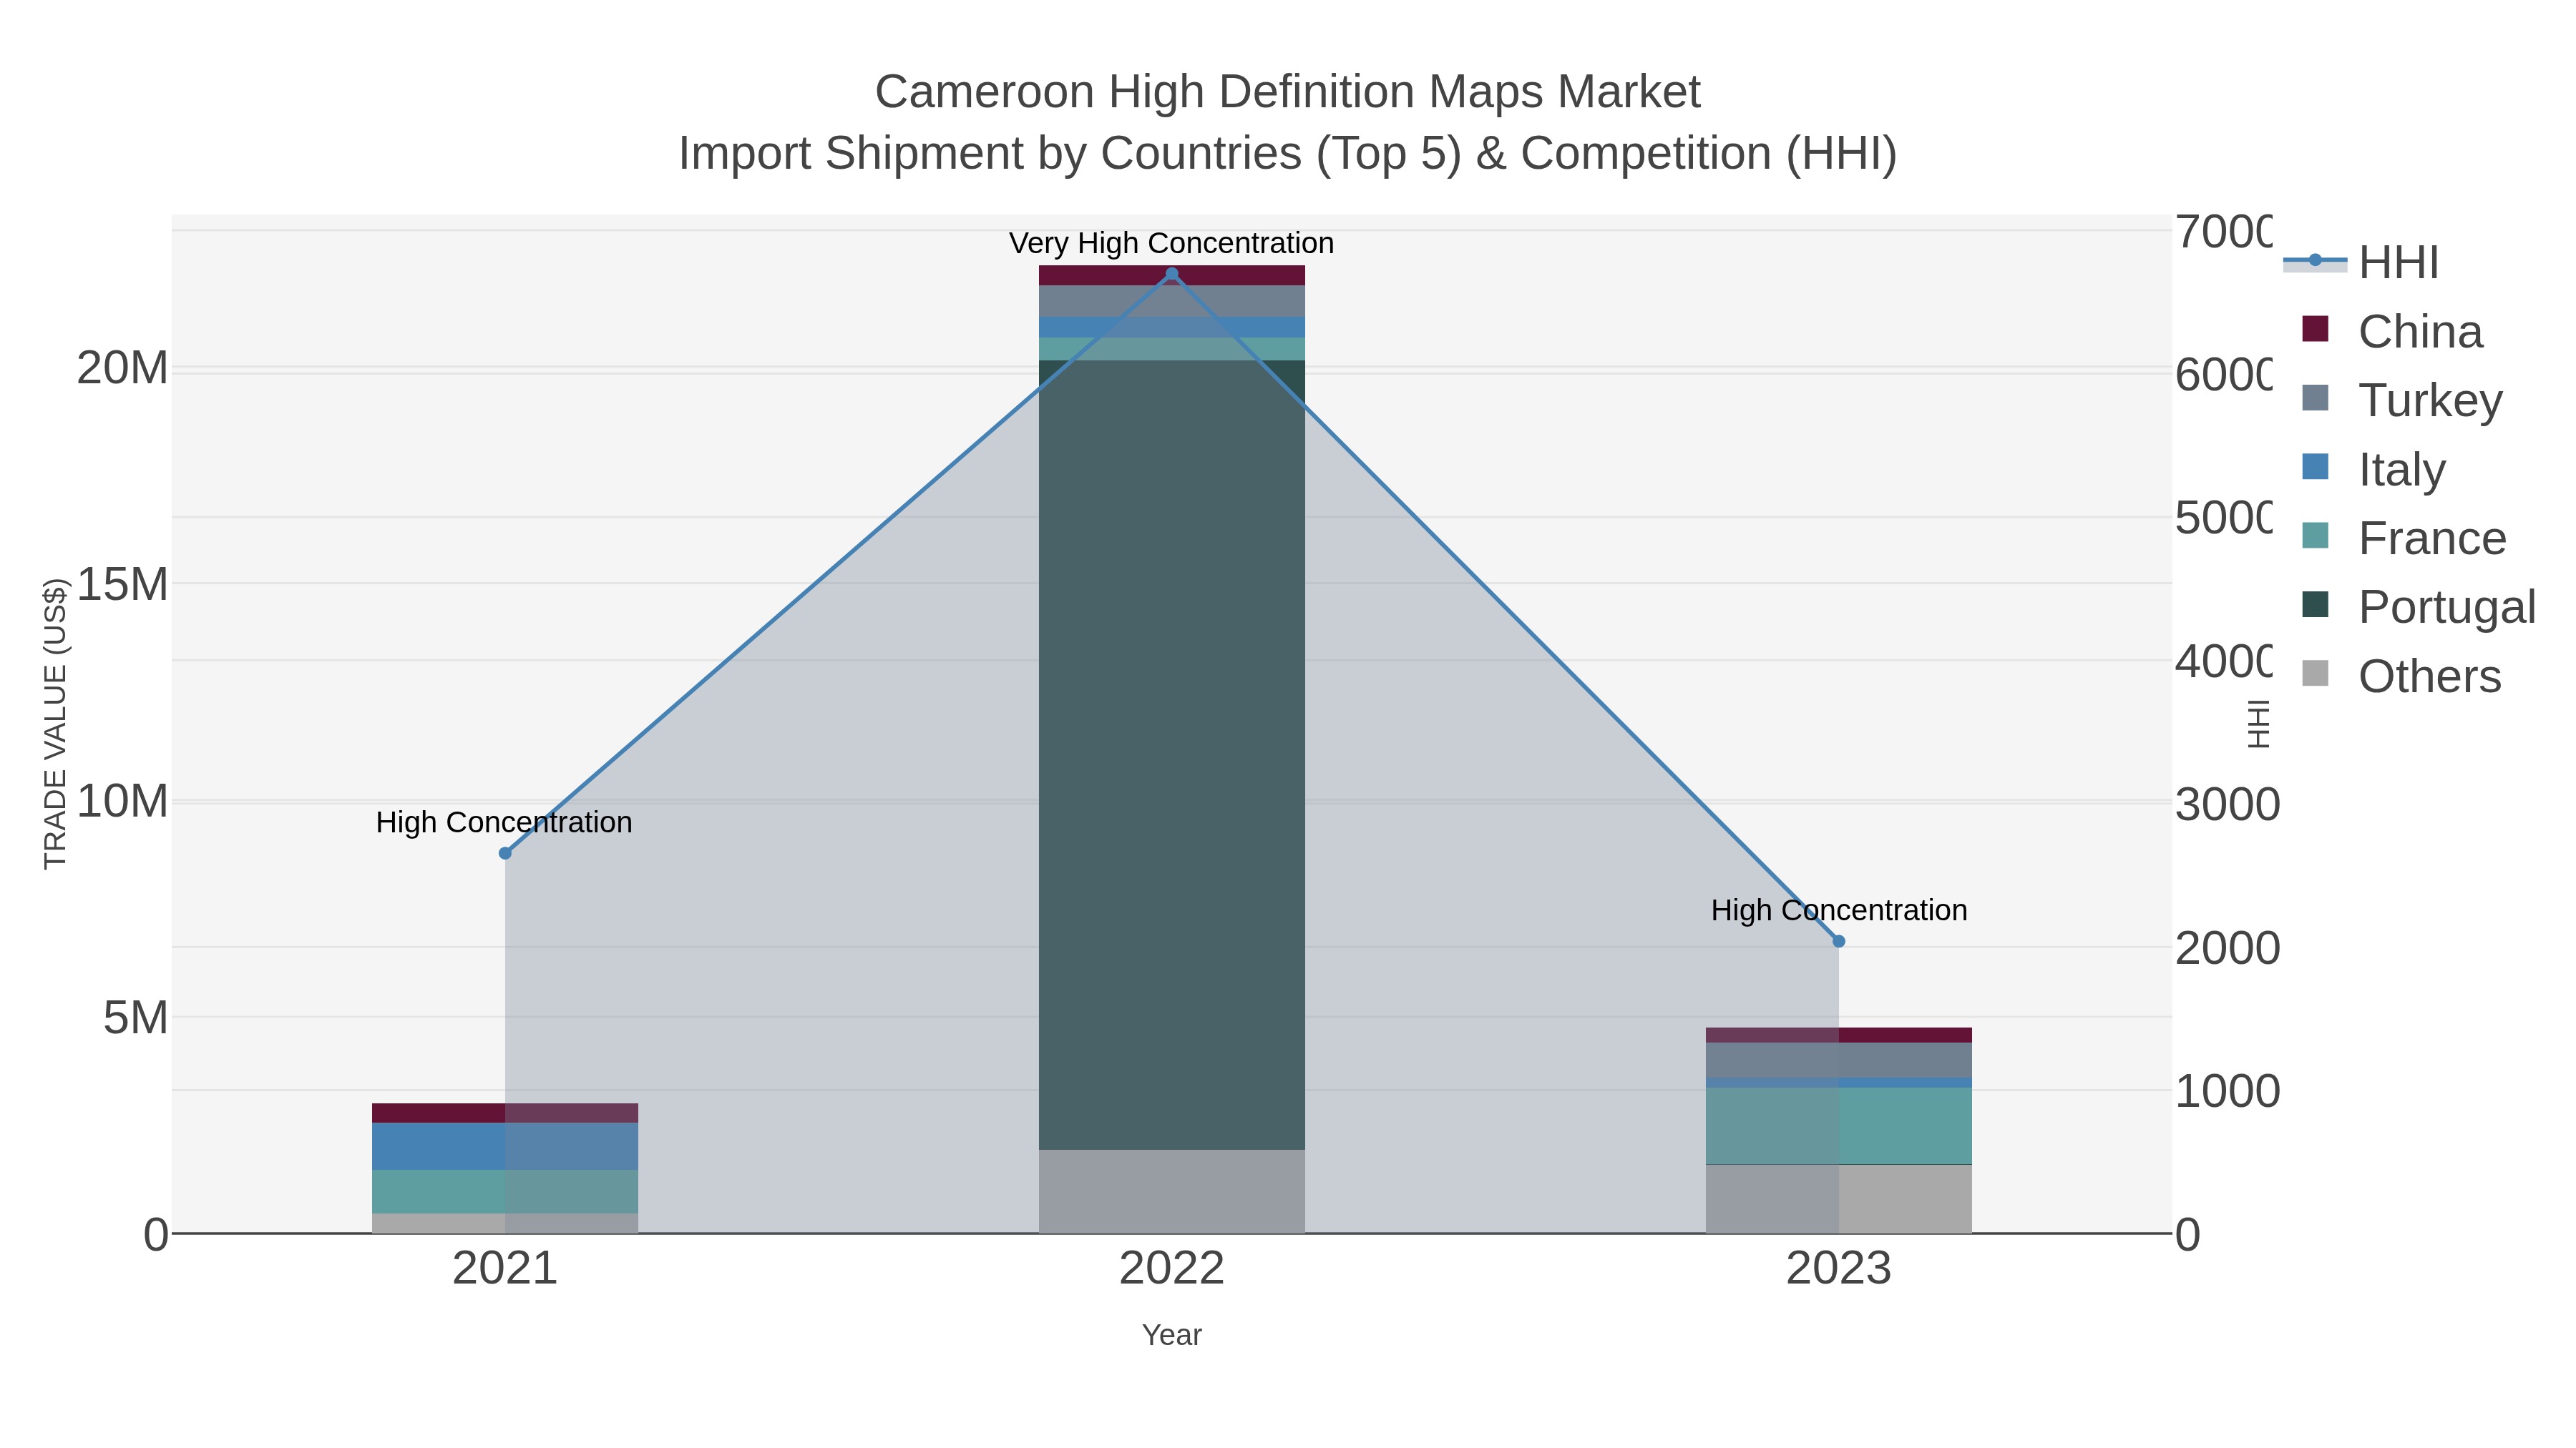The width and height of the screenshot is (2576, 1448).
Task: Toggle Turkey series in legend
Action: (x=2402, y=400)
